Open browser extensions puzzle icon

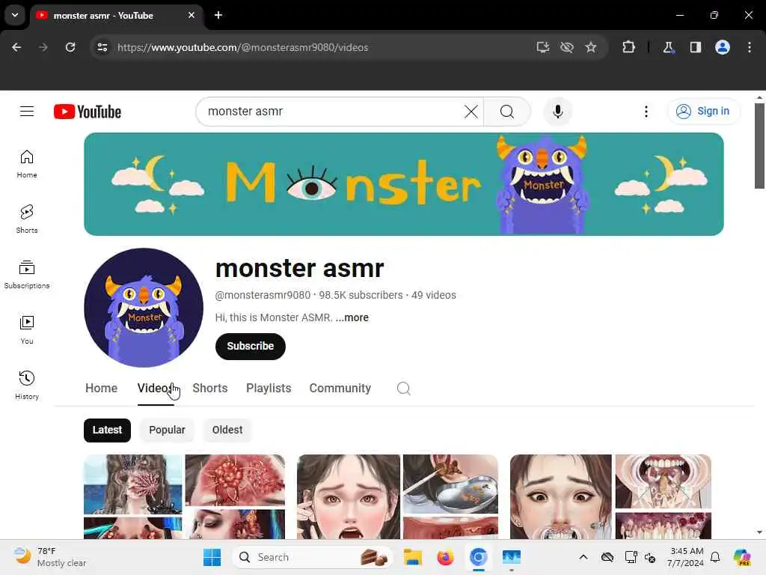(628, 47)
